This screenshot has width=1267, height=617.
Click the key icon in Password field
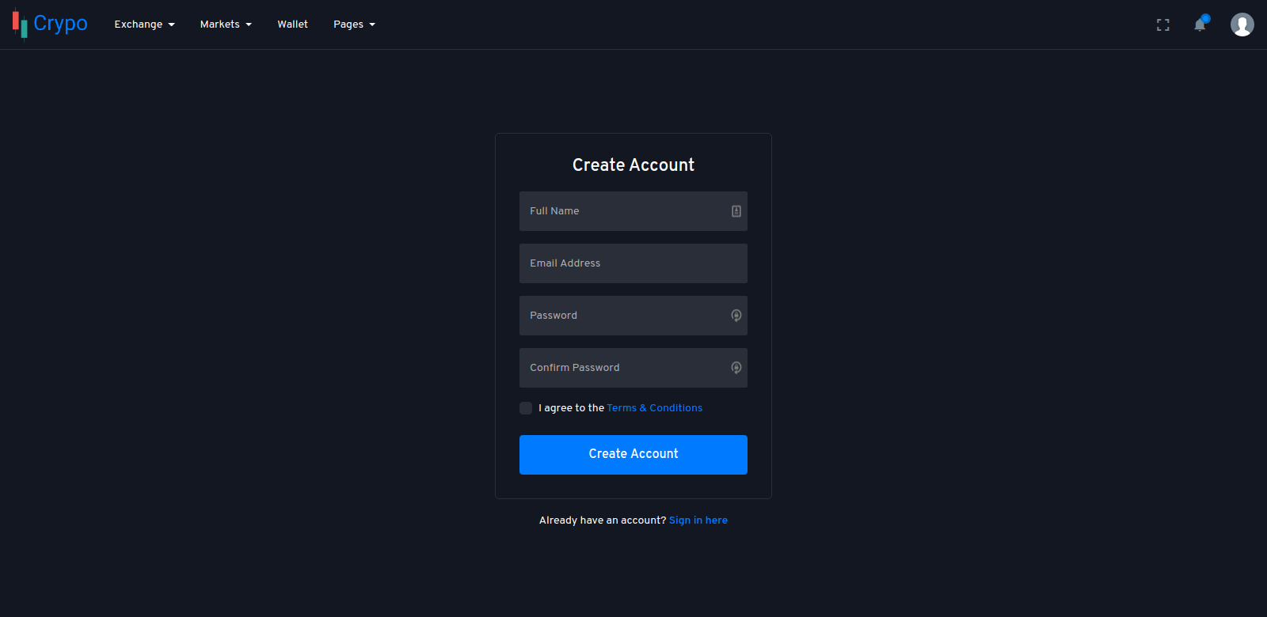(736, 316)
